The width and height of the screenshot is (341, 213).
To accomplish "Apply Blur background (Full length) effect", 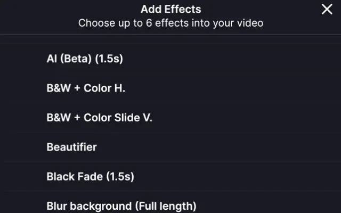I will tap(121, 206).
